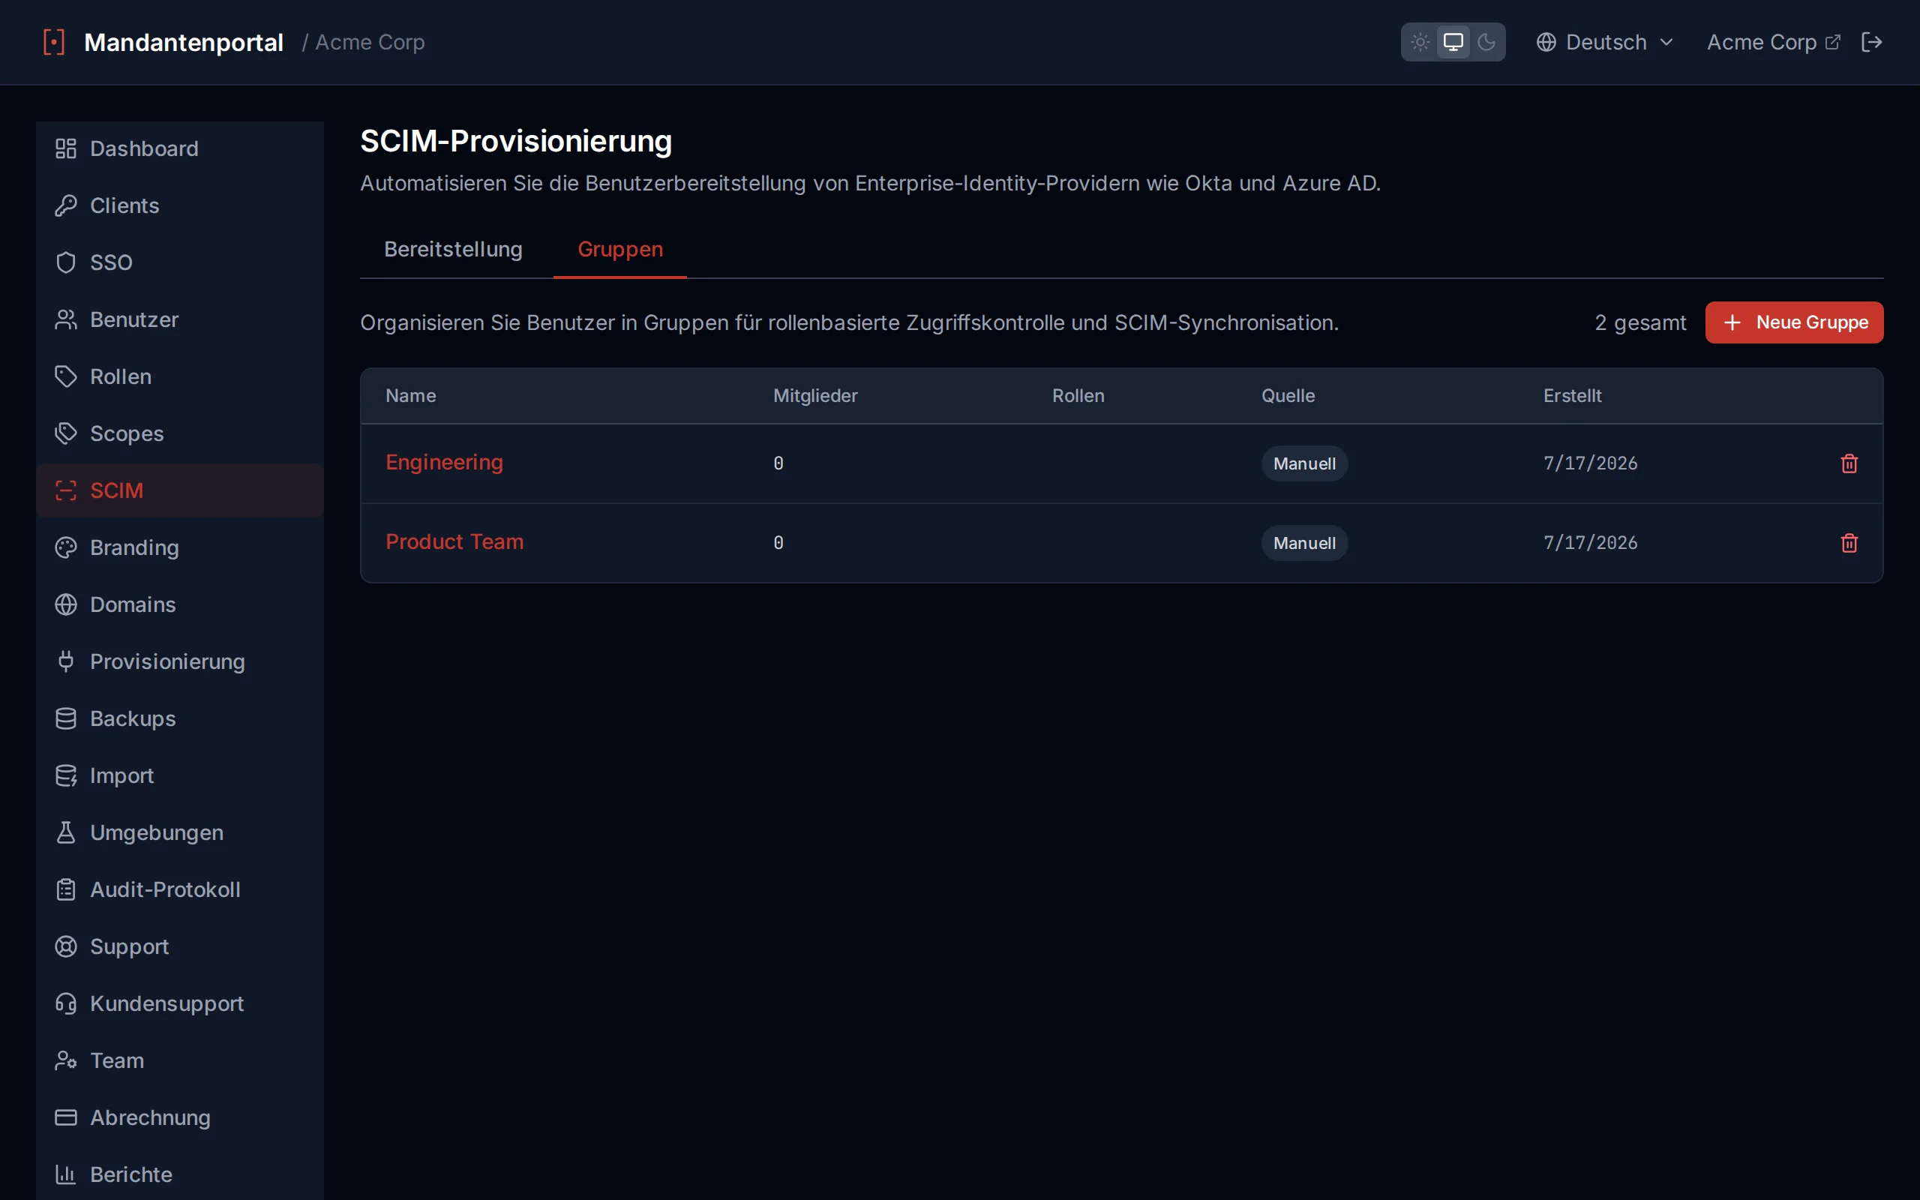Click the Mitglieder column header
Image resolution: width=1920 pixels, height=1200 pixels.
coord(814,395)
